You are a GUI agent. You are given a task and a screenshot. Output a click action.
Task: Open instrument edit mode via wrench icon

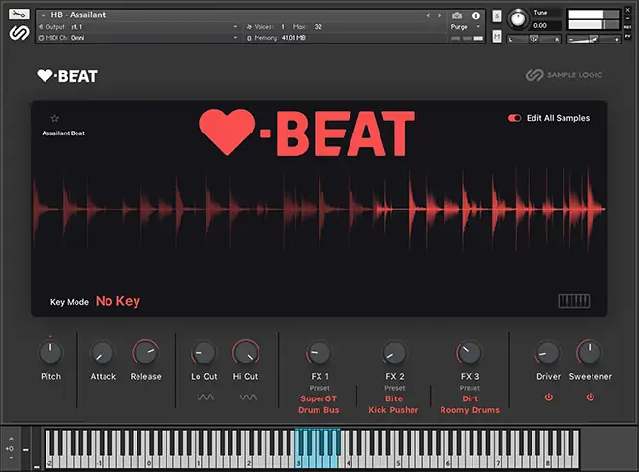[x=18, y=15]
